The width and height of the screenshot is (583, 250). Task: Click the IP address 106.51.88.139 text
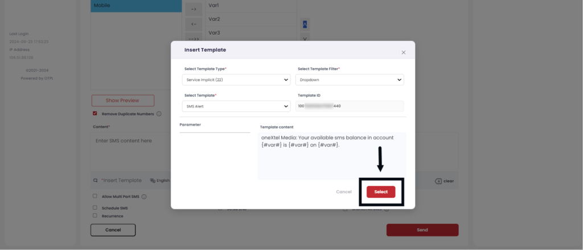coord(22,57)
